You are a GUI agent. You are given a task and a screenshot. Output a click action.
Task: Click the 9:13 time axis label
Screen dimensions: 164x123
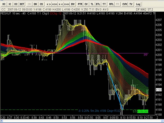[123, 117]
